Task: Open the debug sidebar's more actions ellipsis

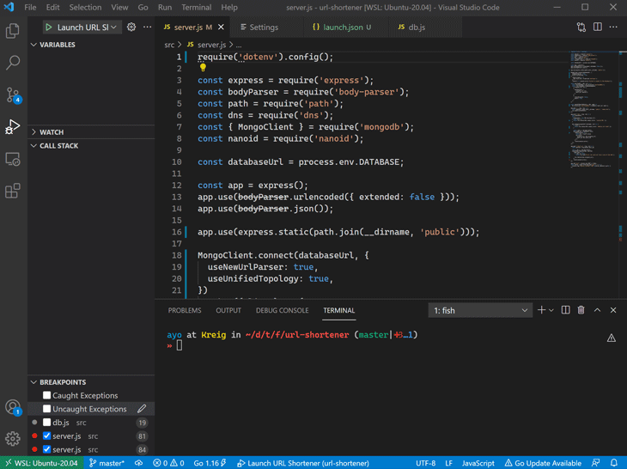Action: 147,27
